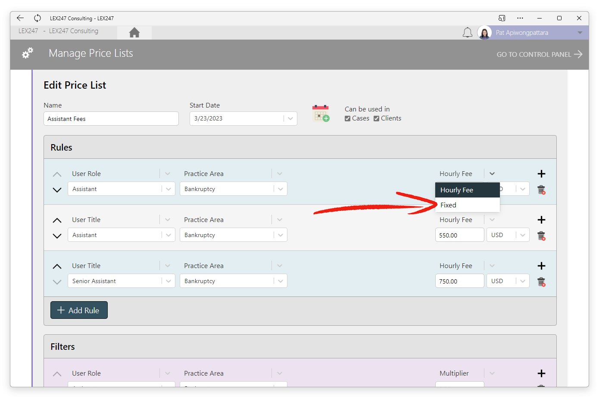Toggle the Cases checkbox
The width and height of the screenshot is (599, 398).
(x=347, y=119)
